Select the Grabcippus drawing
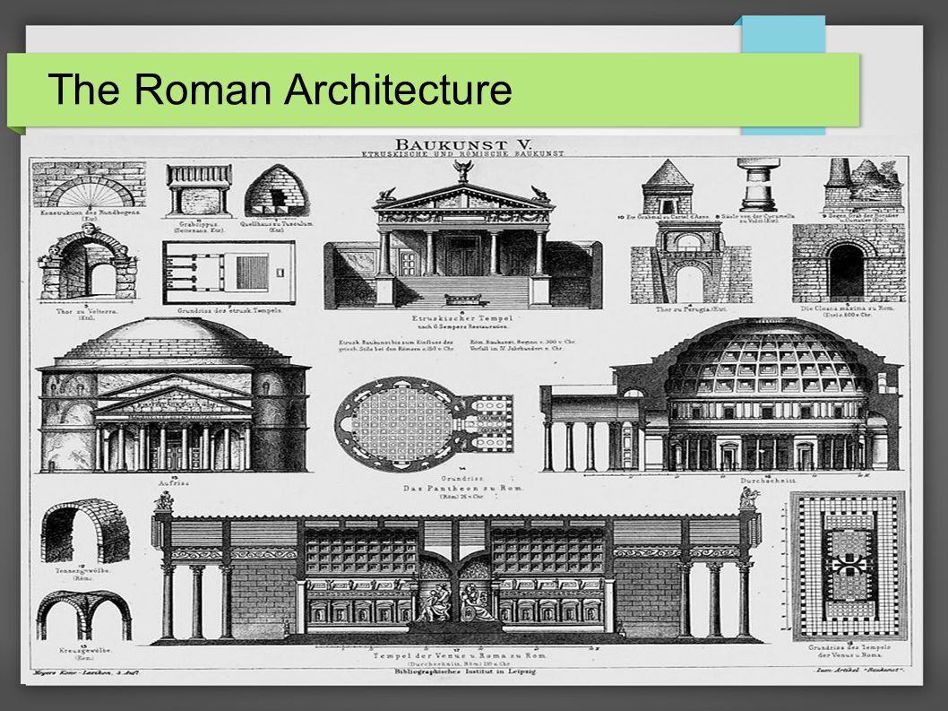 [200, 191]
